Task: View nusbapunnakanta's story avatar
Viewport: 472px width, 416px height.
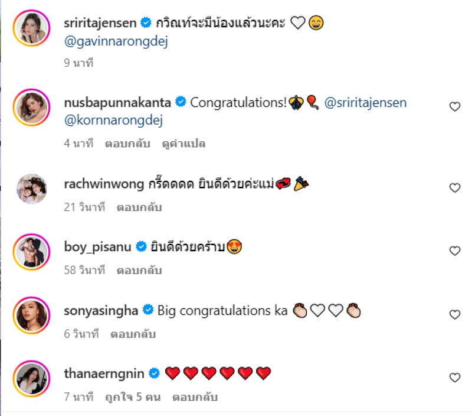Action: tap(31, 107)
